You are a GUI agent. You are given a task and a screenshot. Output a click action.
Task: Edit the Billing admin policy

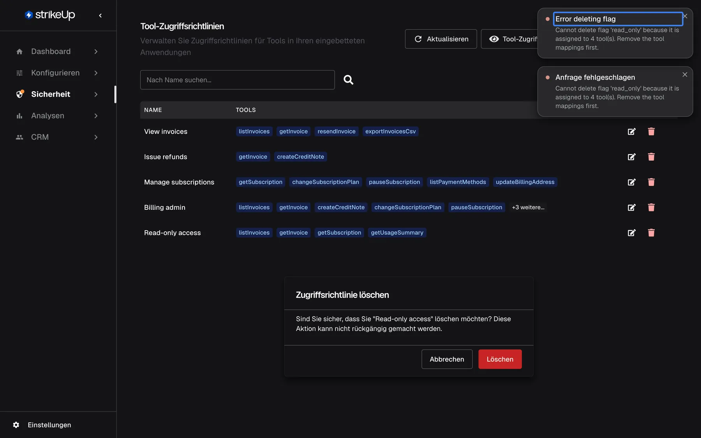point(632,208)
